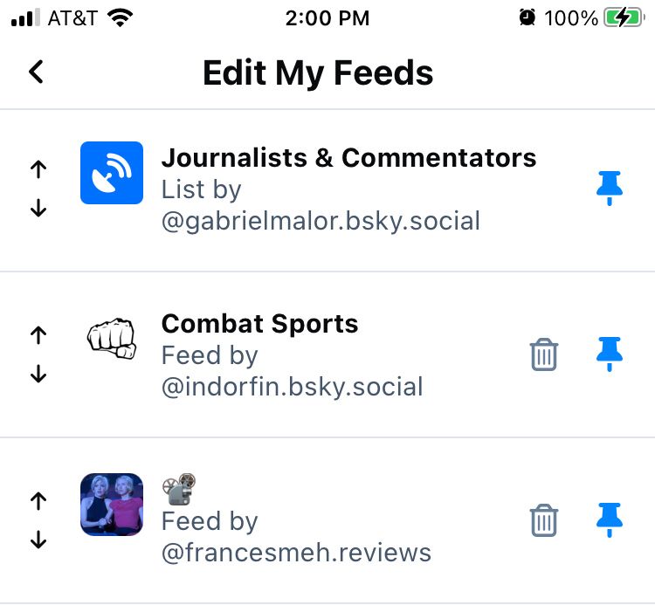Tap the Combat Sports fist avatar
This screenshot has width=655, height=605.
112,339
